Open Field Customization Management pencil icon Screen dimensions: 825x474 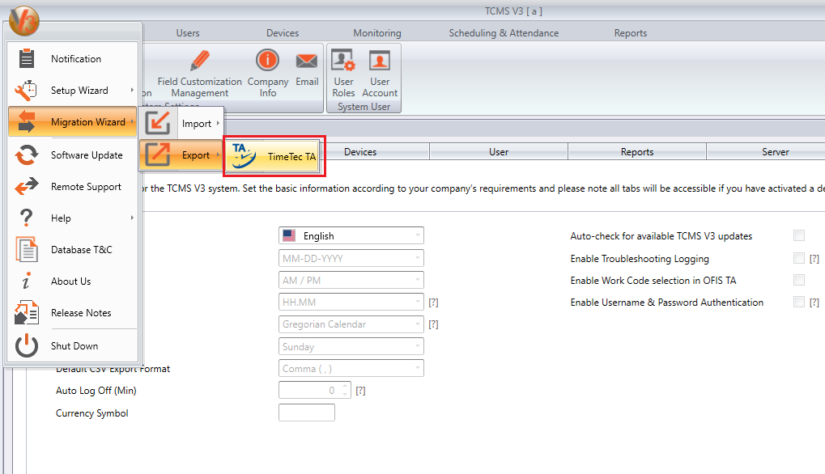click(x=199, y=61)
